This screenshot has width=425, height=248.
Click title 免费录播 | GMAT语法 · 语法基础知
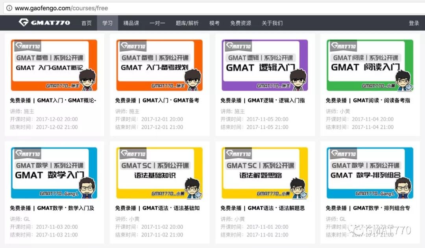click(157, 208)
